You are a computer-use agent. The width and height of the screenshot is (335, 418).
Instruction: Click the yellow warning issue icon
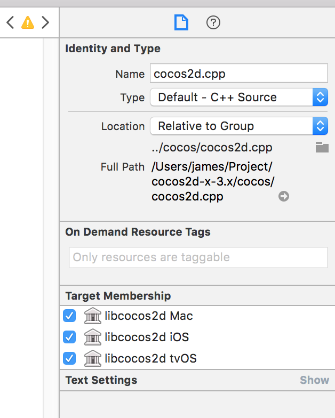(x=27, y=22)
